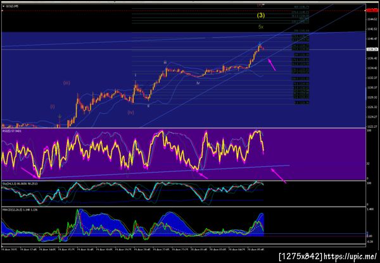Click the 1132.37 price axis label

coord(372,78)
